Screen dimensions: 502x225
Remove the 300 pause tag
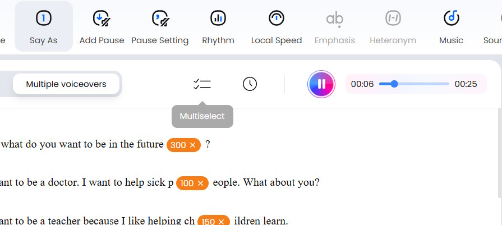[x=192, y=145]
